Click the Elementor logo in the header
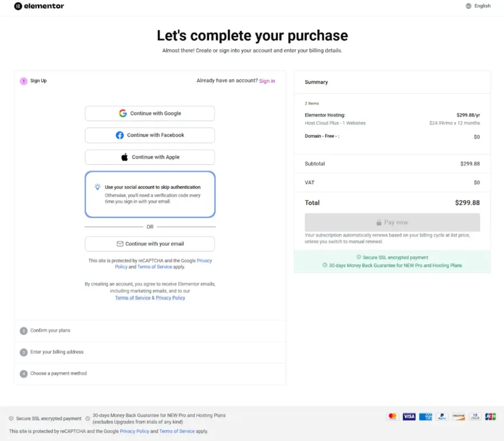The image size is (504, 441). pyautogui.click(x=38, y=6)
